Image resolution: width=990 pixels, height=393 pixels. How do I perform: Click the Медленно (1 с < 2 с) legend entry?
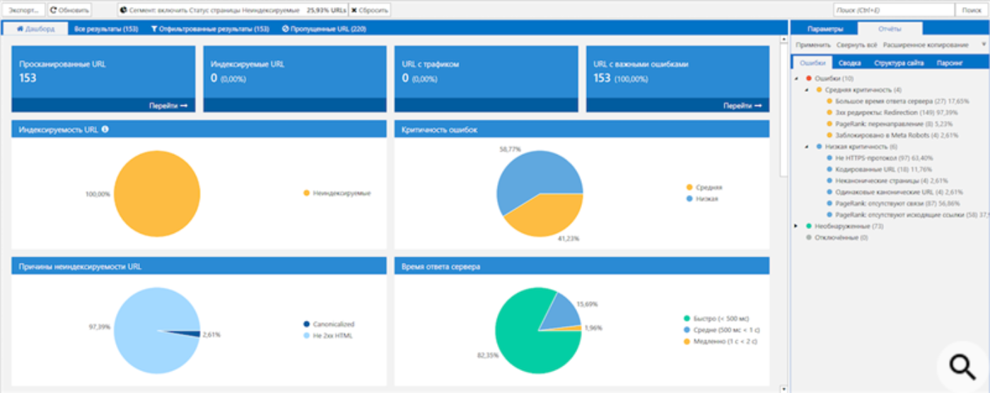click(721, 341)
